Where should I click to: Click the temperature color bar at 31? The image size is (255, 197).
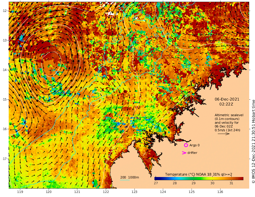click(231, 179)
